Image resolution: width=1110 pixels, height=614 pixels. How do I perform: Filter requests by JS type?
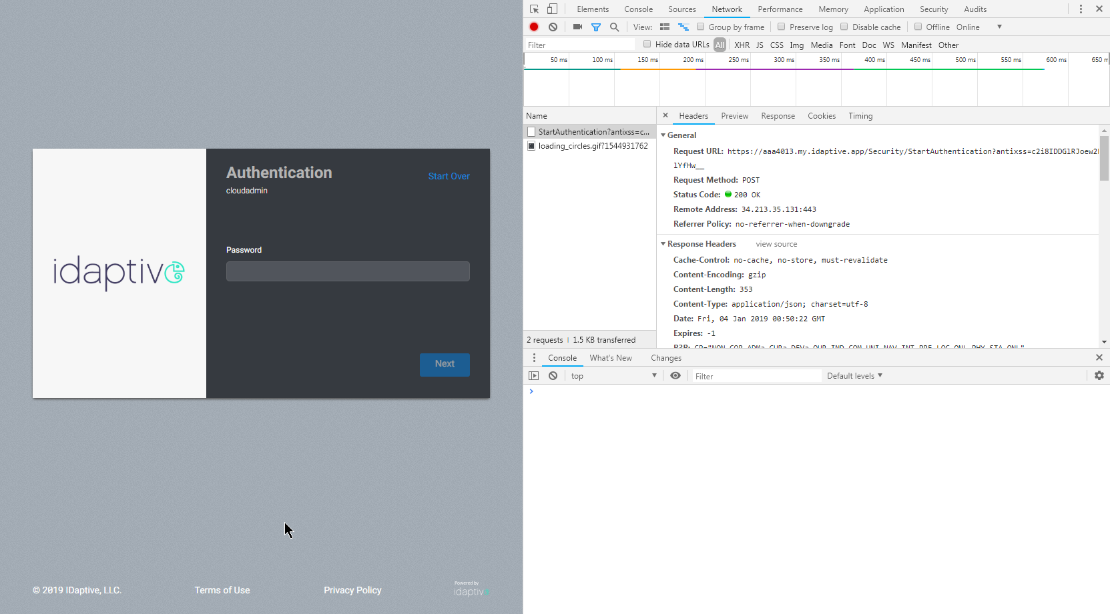(x=760, y=45)
